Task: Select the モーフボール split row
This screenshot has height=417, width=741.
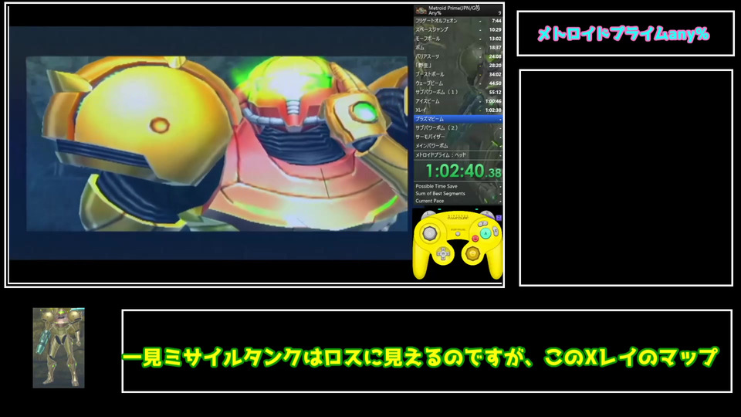Action: (x=458, y=39)
